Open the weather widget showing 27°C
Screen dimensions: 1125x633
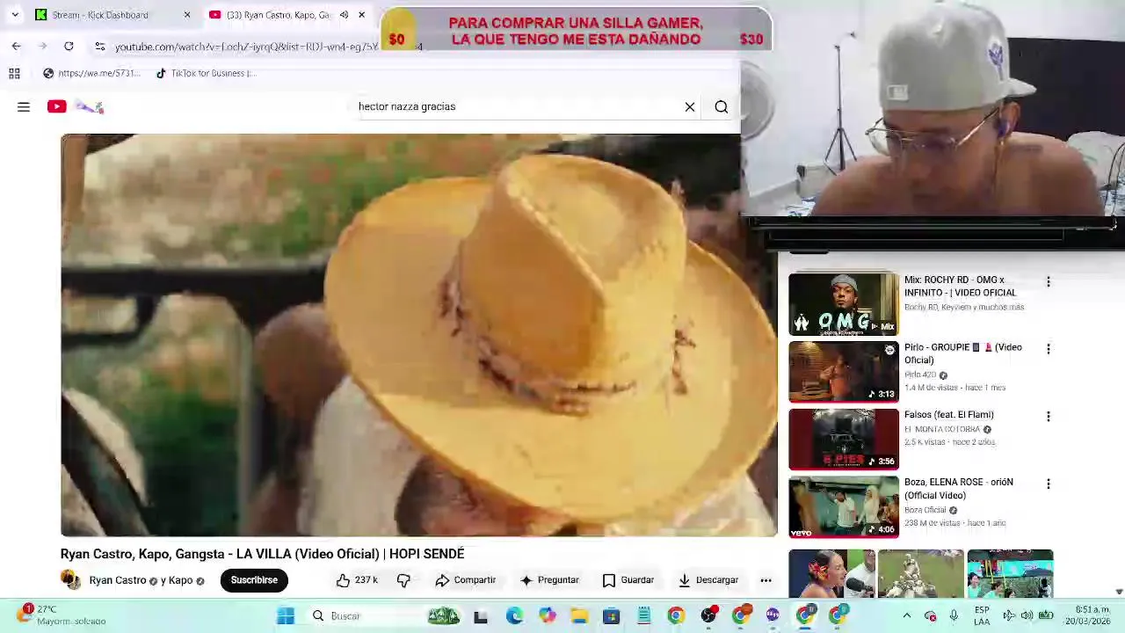[x=63, y=615]
